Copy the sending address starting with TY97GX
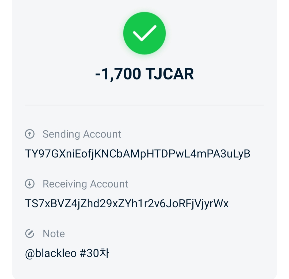Viewport: 289px width, 279px height. tap(137, 154)
